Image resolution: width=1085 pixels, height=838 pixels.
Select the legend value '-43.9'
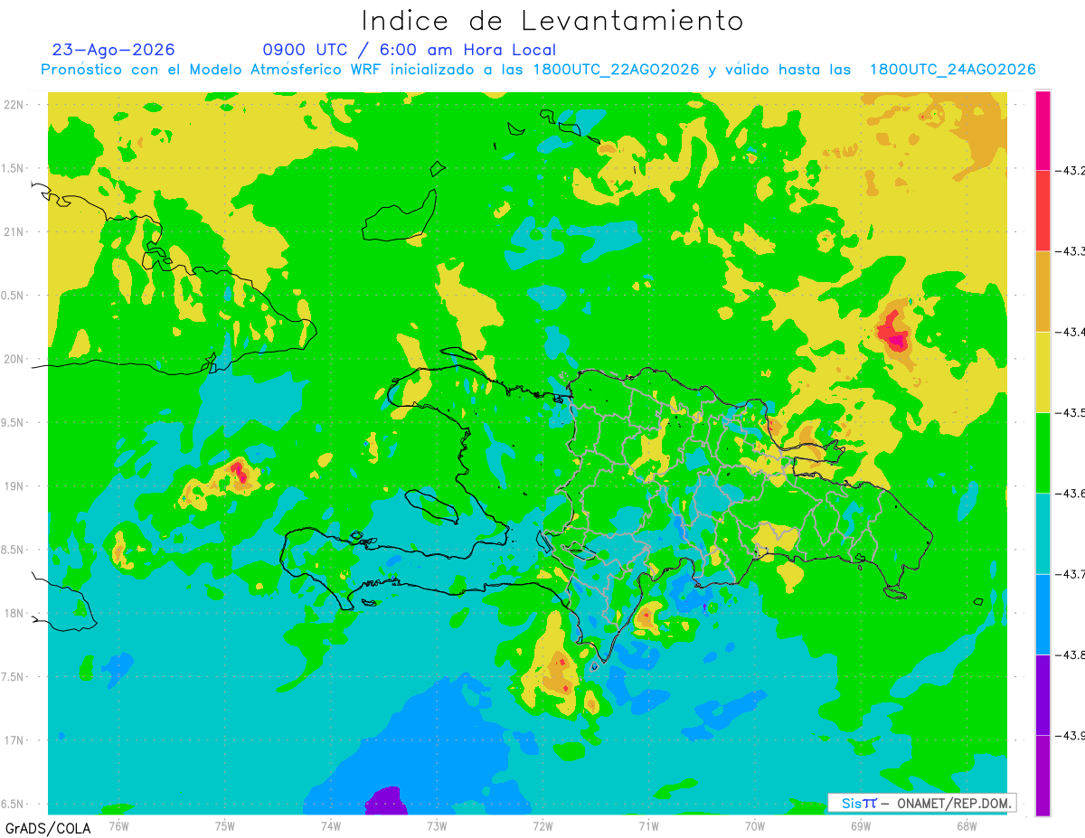1071,735
